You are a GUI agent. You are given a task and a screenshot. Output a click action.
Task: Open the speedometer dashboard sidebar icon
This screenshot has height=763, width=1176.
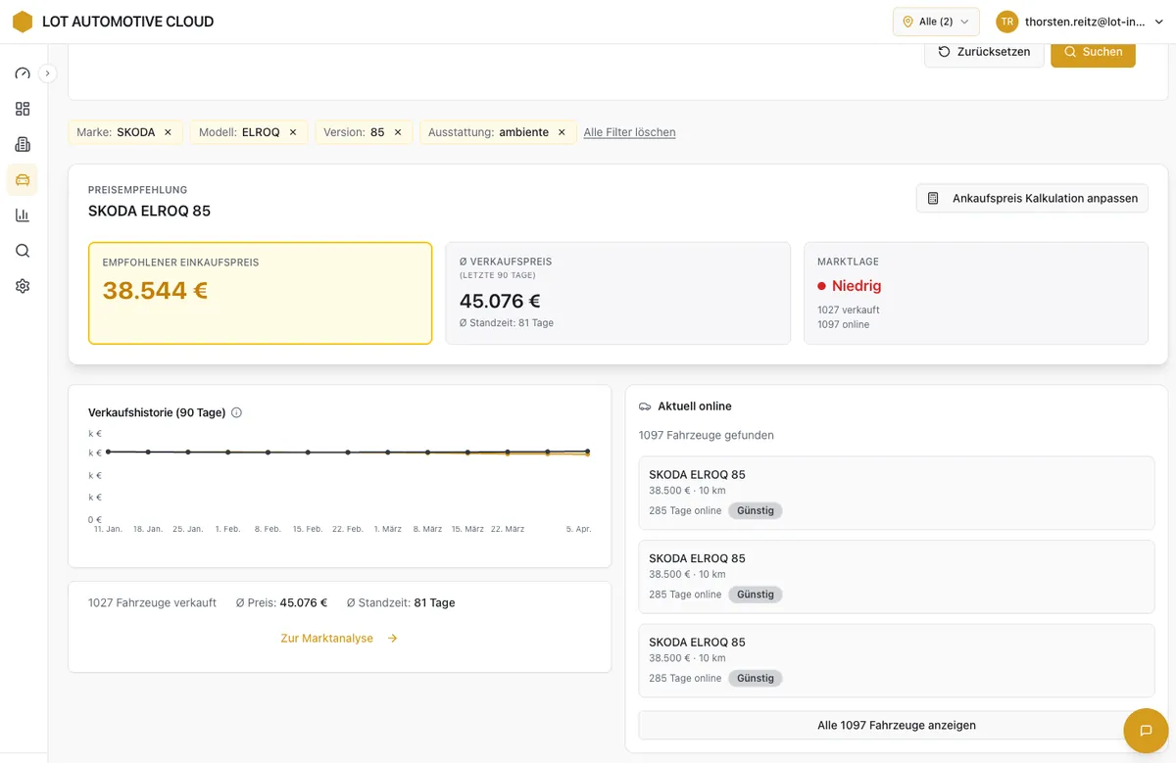tap(23, 73)
